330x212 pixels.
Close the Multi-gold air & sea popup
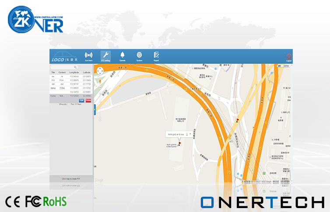coord(190,134)
